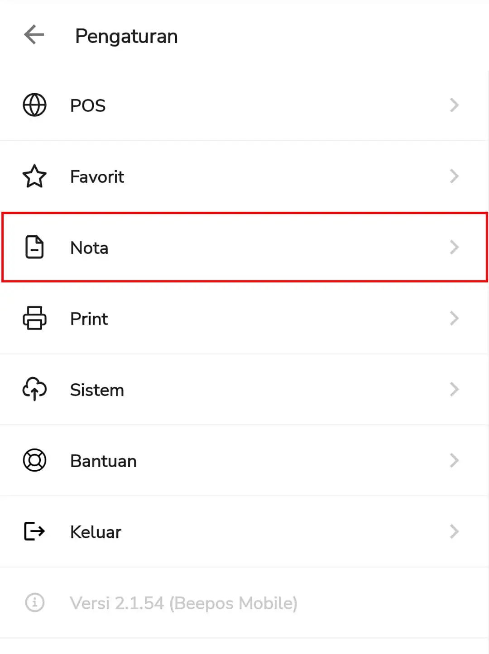Expand the POS chevron arrow
The width and height of the screenshot is (489, 654).
pyautogui.click(x=454, y=105)
